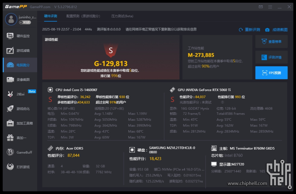Click the version text V 5.3.2796.812
Screen dimensions: 296x194
click(x=66, y=7)
